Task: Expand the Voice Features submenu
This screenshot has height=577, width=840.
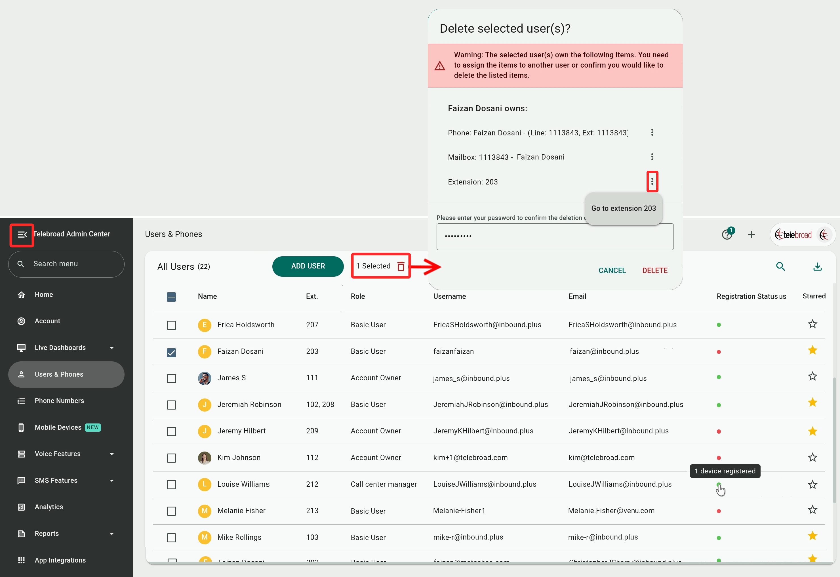Action: tap(112, 454)
